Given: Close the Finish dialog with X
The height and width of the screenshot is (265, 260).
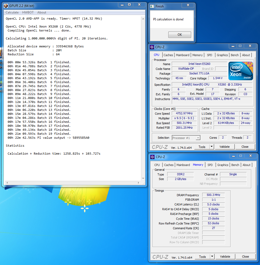Looking at the screenshot, I should click(x=188, y=5).
